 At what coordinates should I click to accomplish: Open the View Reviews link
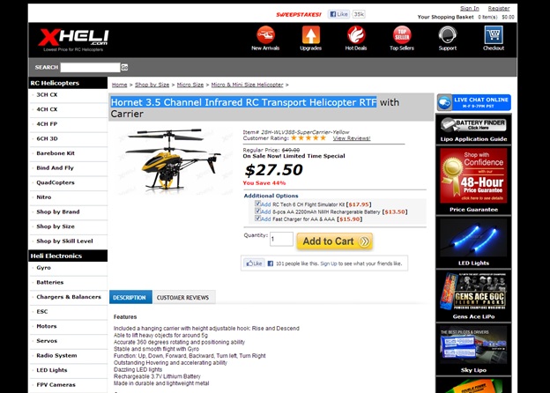pos(352,138)
